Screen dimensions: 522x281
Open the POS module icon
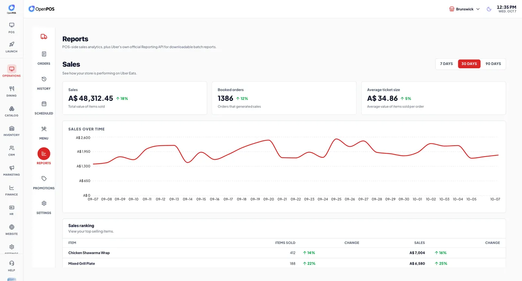click(x=11, y=25)
